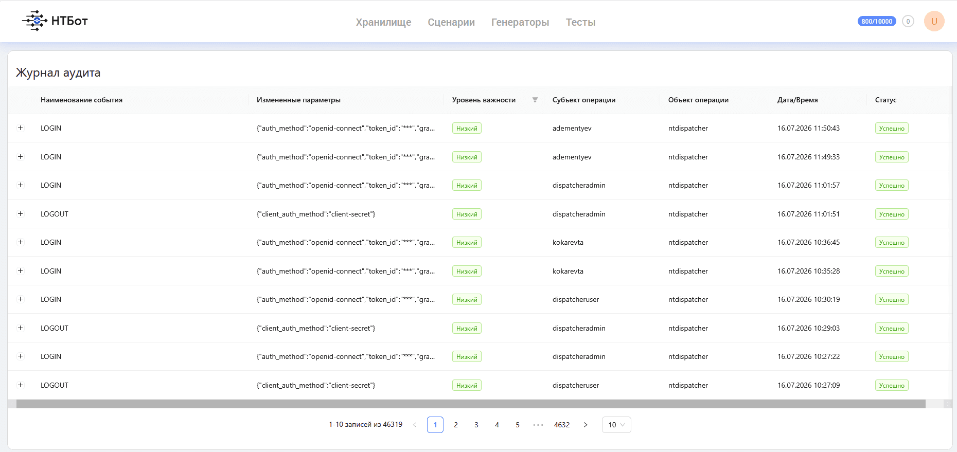Click the Измененные параметры column header

point(298,100)
